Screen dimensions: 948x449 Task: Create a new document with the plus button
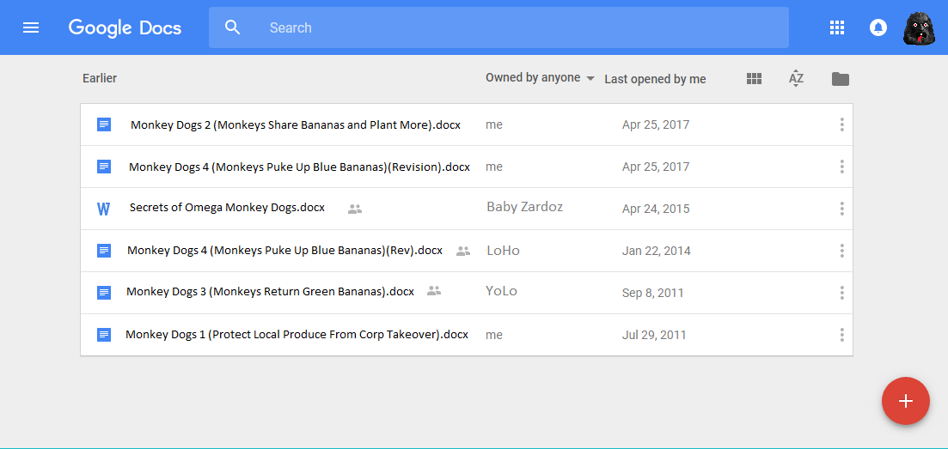point(905,401)
